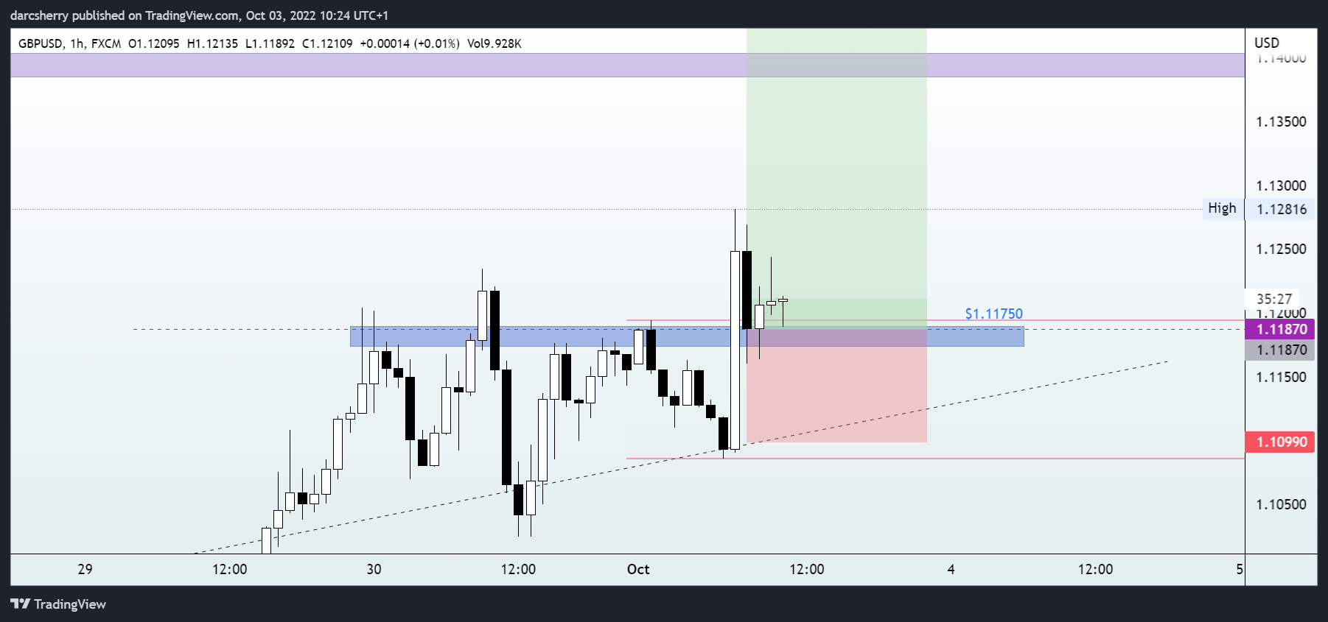This screenshot has width=1328, height=622.
Task: Select the red stop-loss zone
Action: tap(836, 386)
